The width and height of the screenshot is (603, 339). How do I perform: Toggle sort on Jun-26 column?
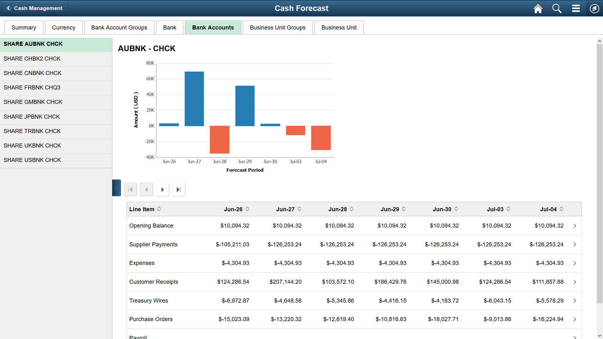tap(247, 209)
